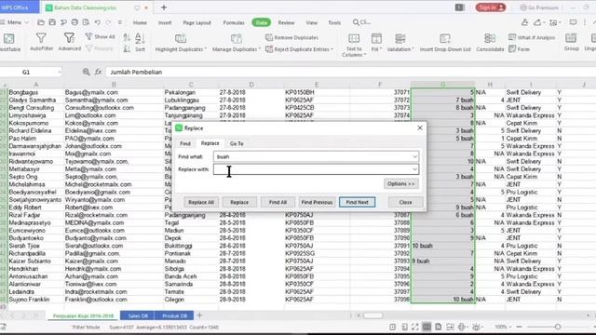Image resolution: width=596 pixels, height=335 pixels.
Task: Click the Open folder quick-access icon
Action: 41,22
